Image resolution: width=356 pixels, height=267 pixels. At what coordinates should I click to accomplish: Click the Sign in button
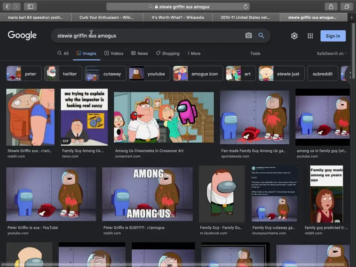coord(333,36)
